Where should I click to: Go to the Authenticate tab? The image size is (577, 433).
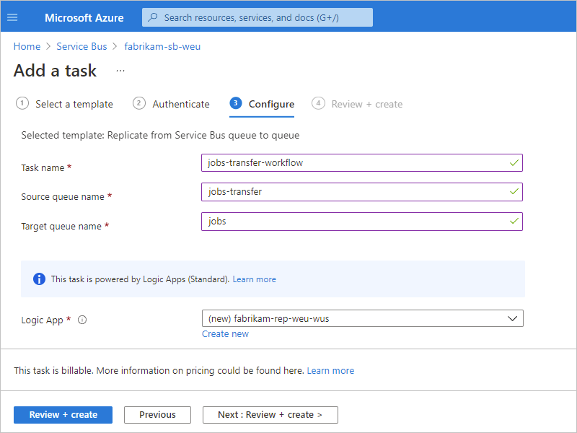(180, 104)
